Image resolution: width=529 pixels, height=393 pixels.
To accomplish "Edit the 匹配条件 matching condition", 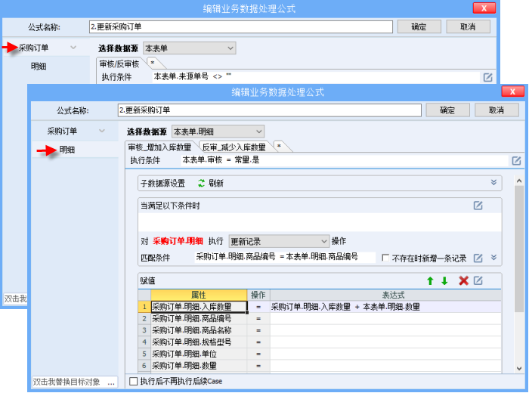I will tap(478, 258).
